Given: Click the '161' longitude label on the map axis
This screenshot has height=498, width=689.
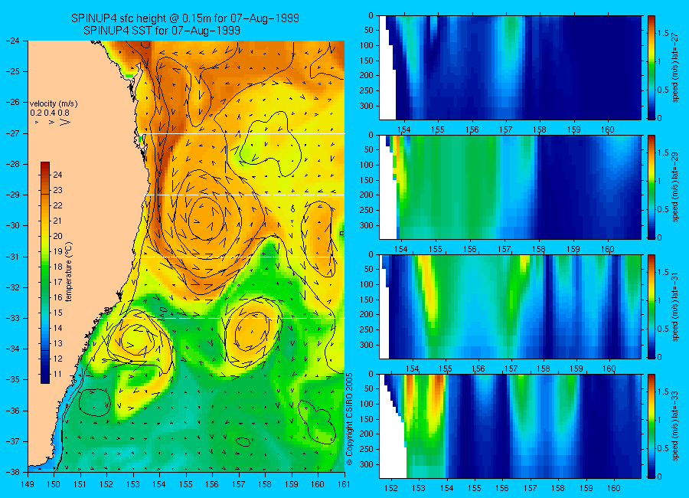Looking at the screenshot, I should [x=344, y=485].
